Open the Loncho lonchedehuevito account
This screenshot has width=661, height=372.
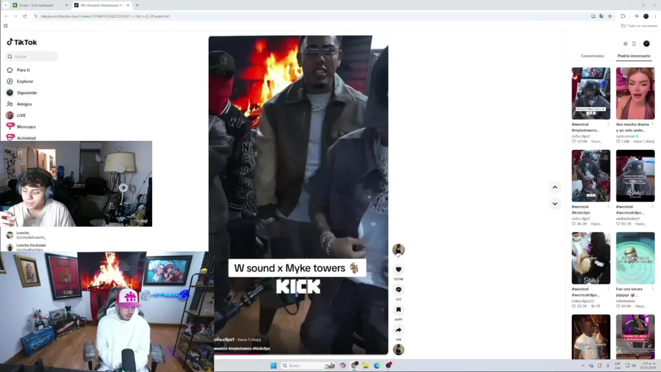(x=26, y=235)
